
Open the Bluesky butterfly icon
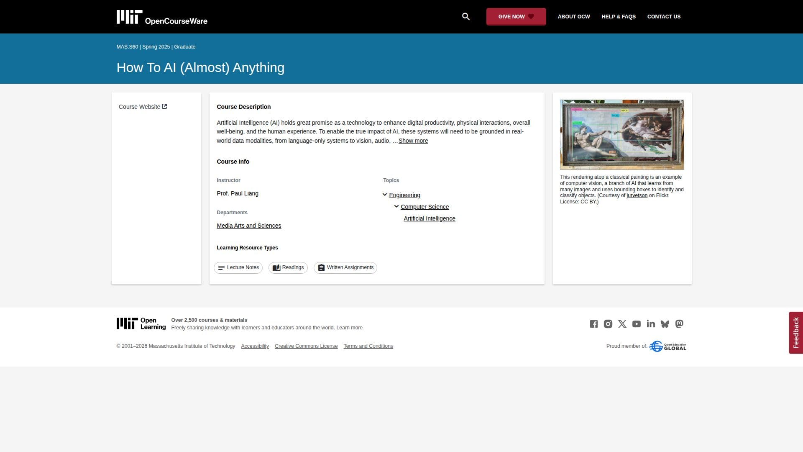click(665, 324)
